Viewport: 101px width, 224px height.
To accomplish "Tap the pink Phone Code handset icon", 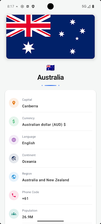I will (x=14, y=195).
